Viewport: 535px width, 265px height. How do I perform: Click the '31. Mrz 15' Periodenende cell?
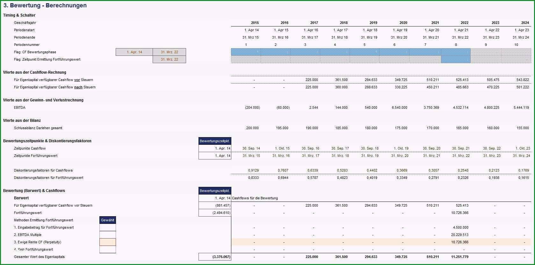tap(251, 37)
